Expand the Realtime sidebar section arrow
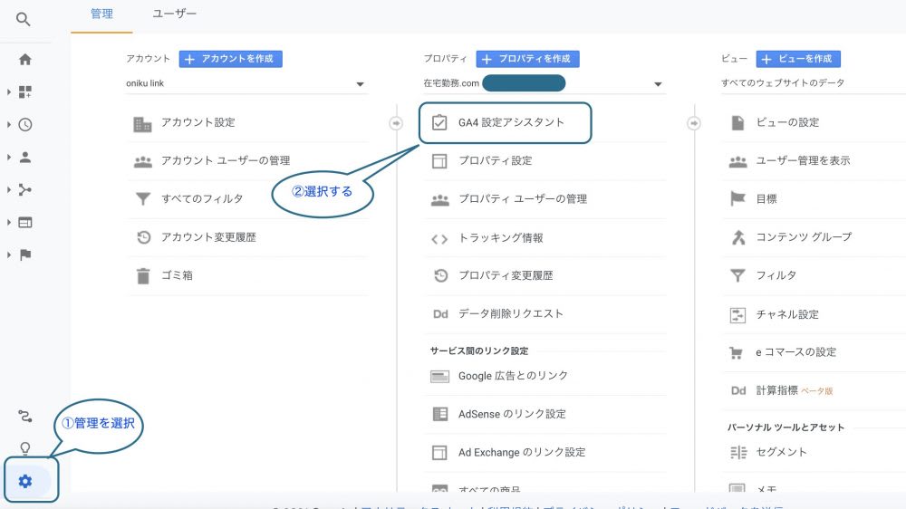This screenshot has width=906, height=509. click(9, 125)
